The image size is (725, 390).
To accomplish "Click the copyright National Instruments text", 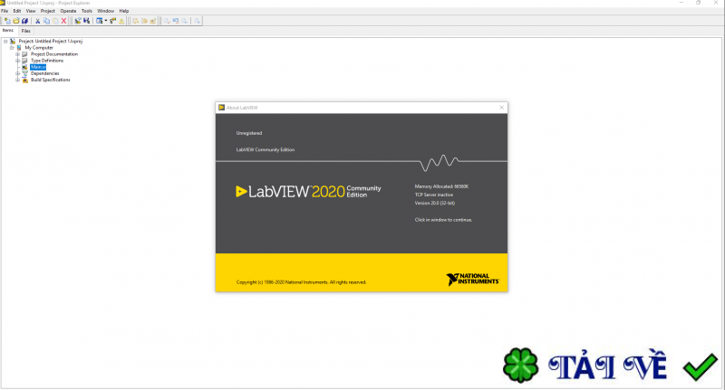I will (x=301, y=282).
